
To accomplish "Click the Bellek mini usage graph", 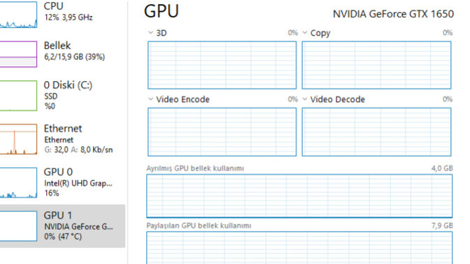I will pos(19,54).
